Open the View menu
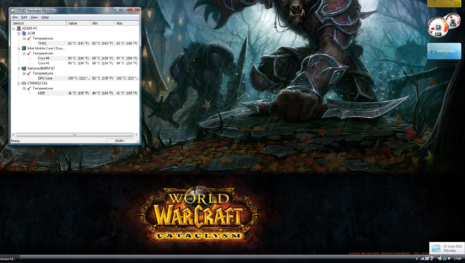This screenshot has width=465, height=263. pyautogui.click(x=34, y=17)
